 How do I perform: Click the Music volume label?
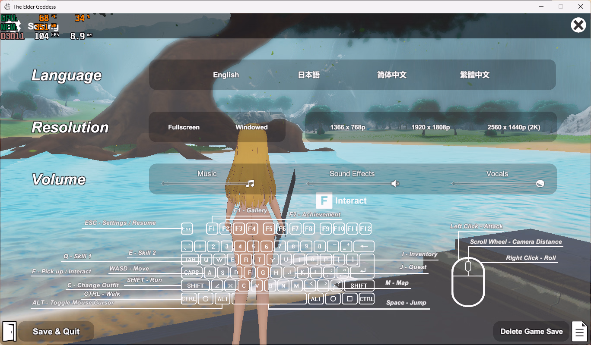click(207, 173)
